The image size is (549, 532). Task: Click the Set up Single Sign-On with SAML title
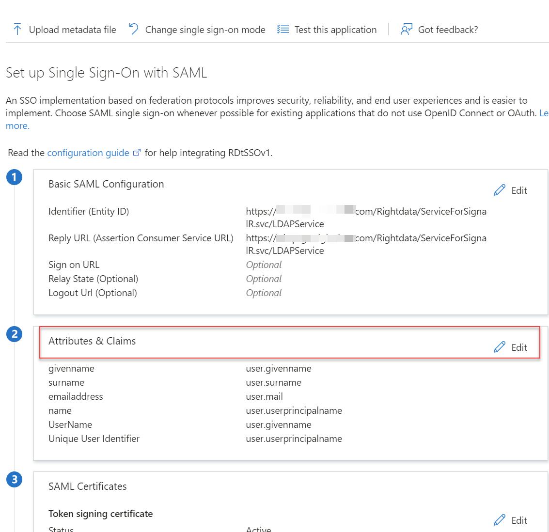click(107, 73)
